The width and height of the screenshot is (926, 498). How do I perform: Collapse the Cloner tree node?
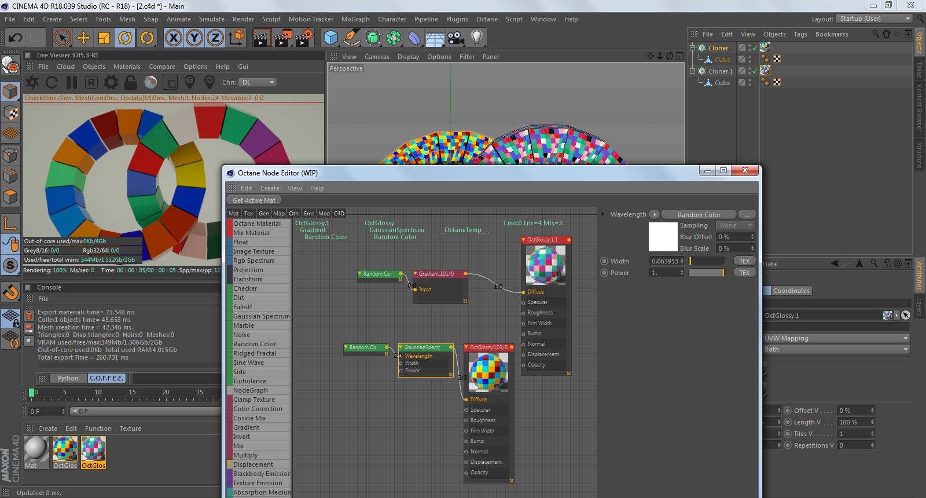tap(692, 48)
